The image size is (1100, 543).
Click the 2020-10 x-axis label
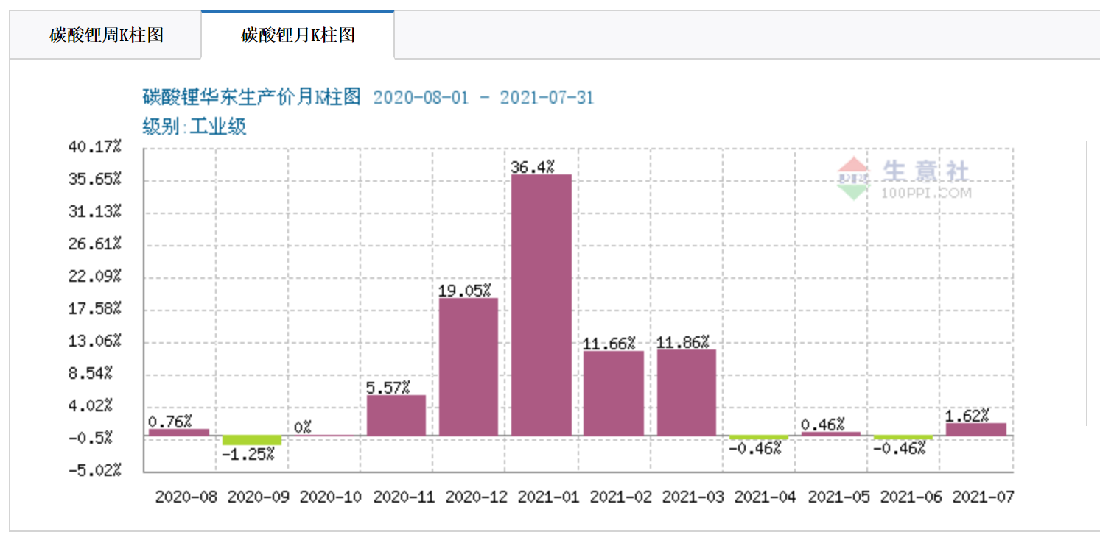pyautogui.click(x=331, y=497)
